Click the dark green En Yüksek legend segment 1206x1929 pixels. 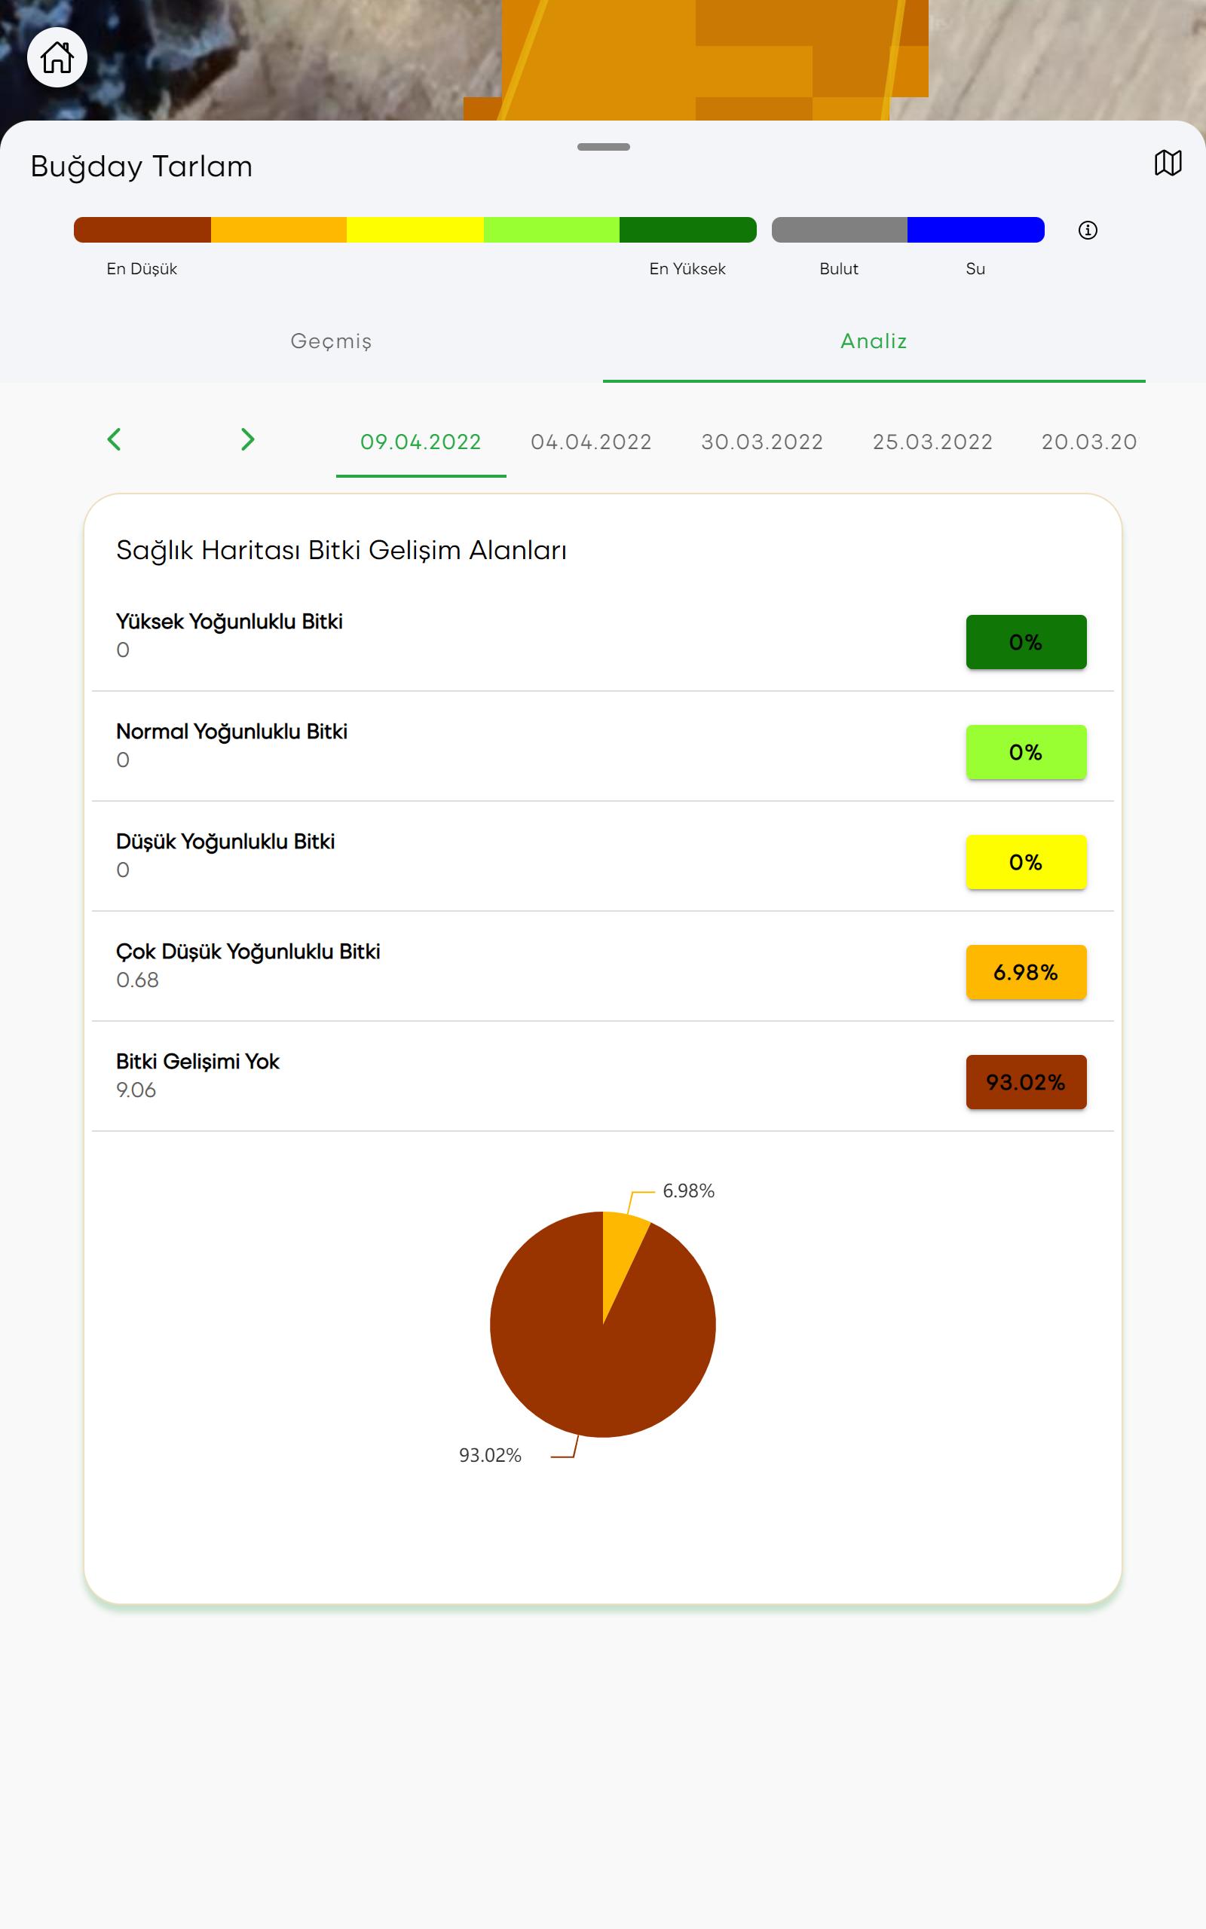688,230
